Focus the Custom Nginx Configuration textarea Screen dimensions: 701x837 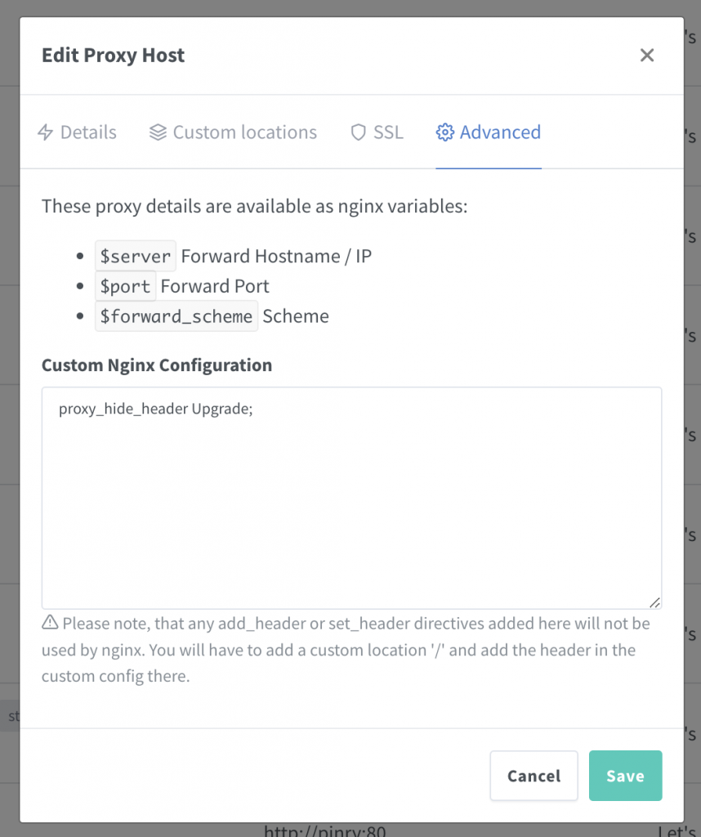tap(351, 498)
